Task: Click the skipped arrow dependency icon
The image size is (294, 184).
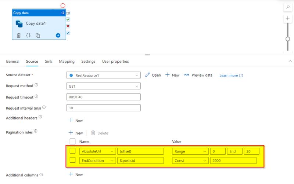Action: [68, 13]
